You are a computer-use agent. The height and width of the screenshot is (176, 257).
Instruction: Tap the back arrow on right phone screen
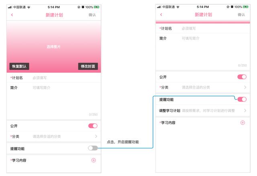click(161, 14)
